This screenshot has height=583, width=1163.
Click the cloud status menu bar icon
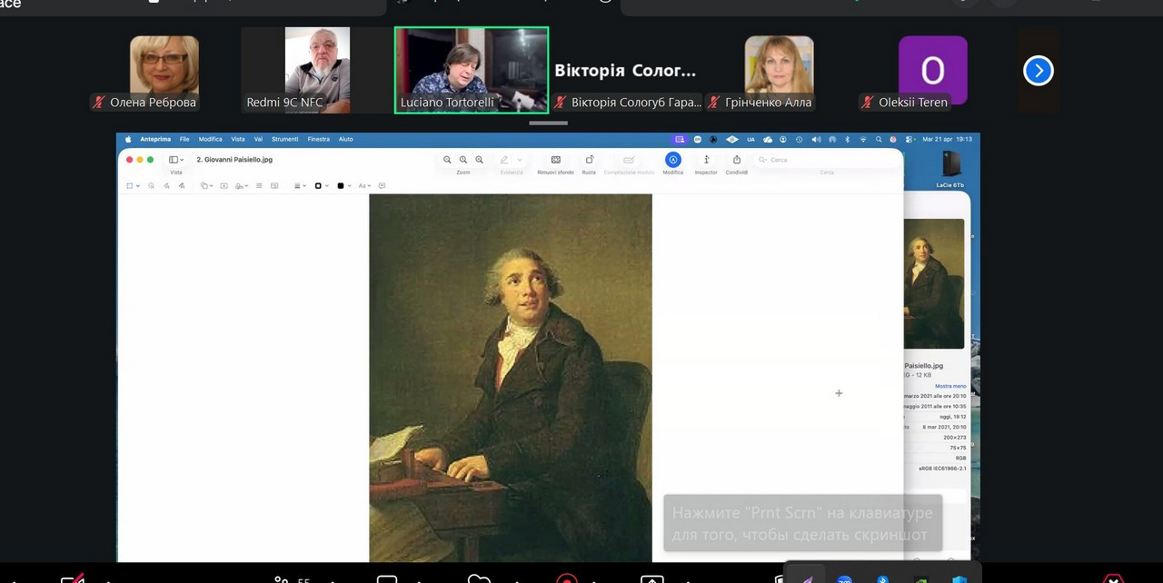click(768, 140)
